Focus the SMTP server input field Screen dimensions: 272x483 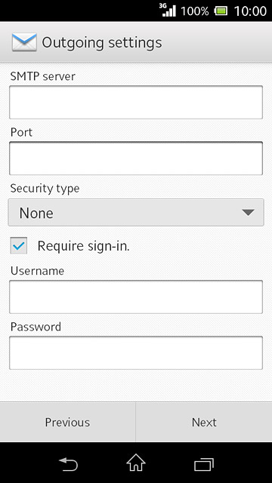click(x=136, y=103)
